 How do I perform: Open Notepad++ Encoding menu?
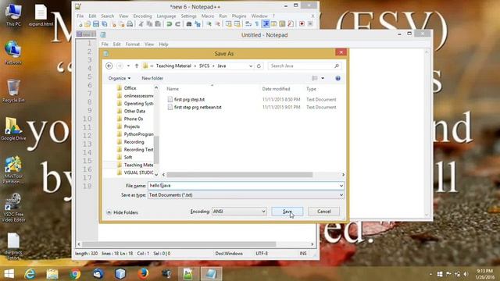tap(142, 16)
